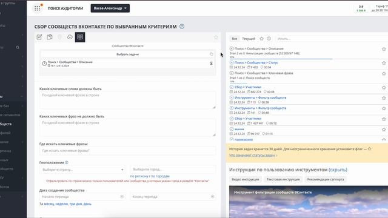Star the Поиск > Сообщества > Описание task
This screenshot has height=218, width=388.
click(384, 49)
